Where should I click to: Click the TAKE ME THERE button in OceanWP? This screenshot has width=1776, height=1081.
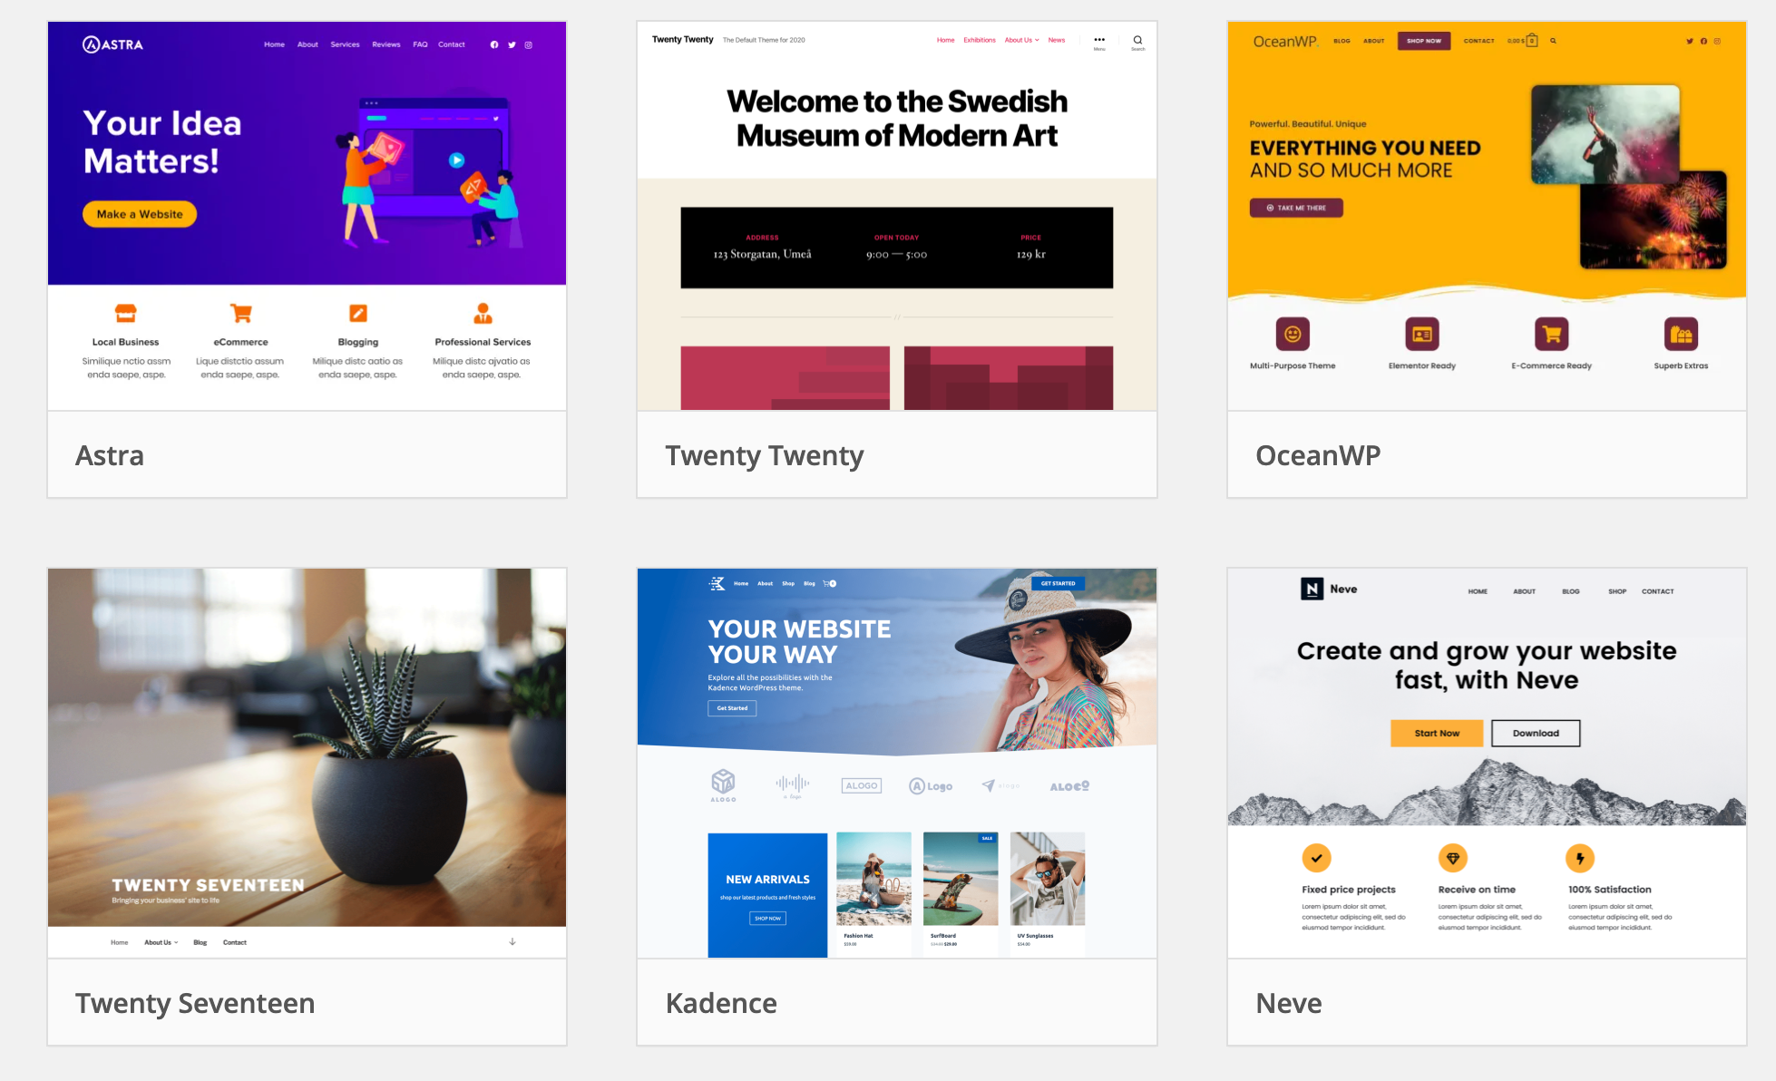pyautogui.click(x=1296, y=208)
